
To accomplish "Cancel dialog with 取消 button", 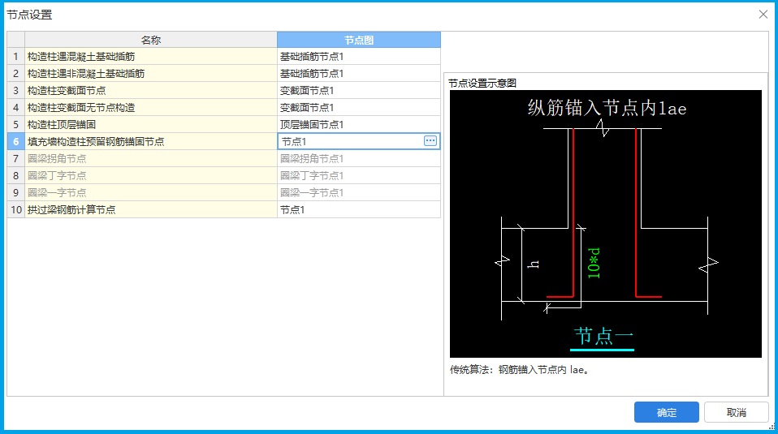I will (736, 412).
